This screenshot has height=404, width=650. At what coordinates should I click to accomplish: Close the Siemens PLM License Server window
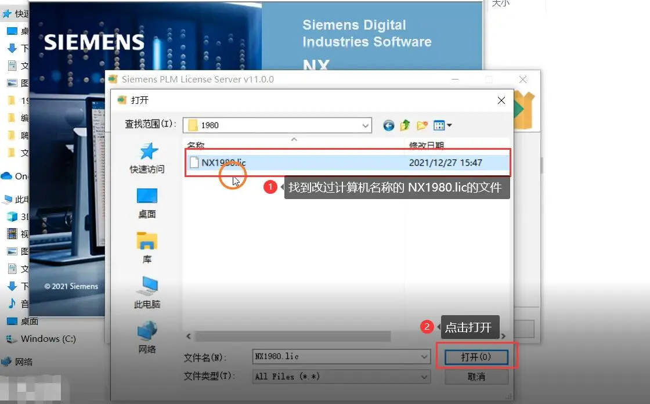523,79
